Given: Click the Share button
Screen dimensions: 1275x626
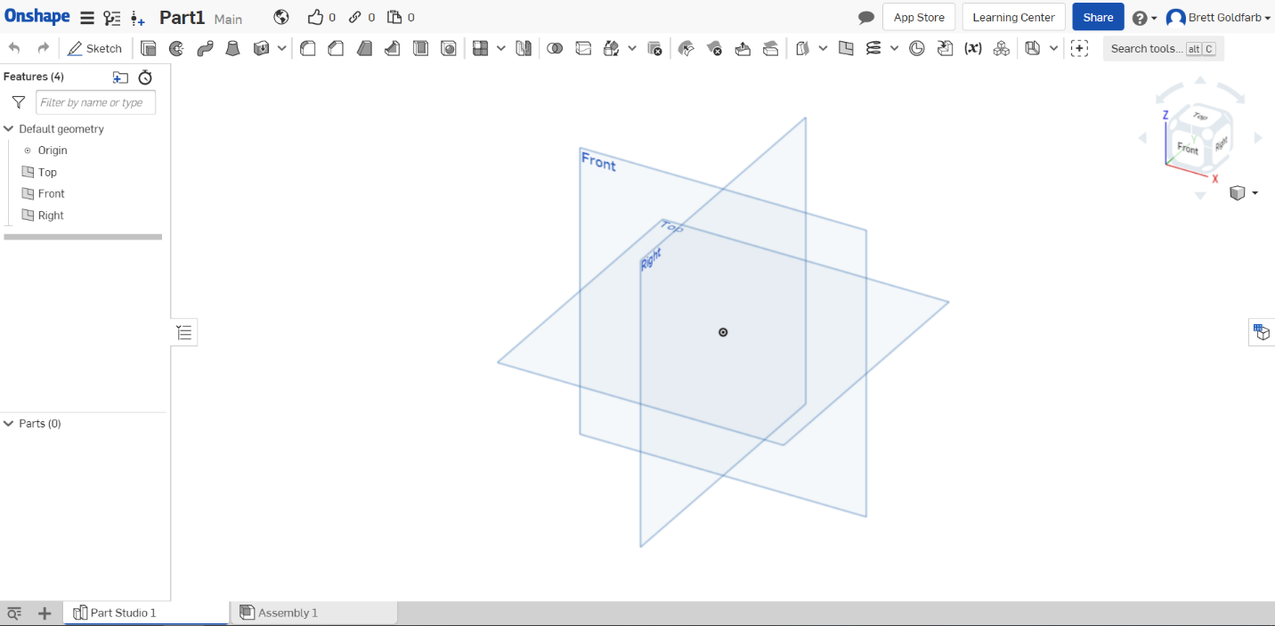Looking at the screenshot, I should pos(1098,17).
